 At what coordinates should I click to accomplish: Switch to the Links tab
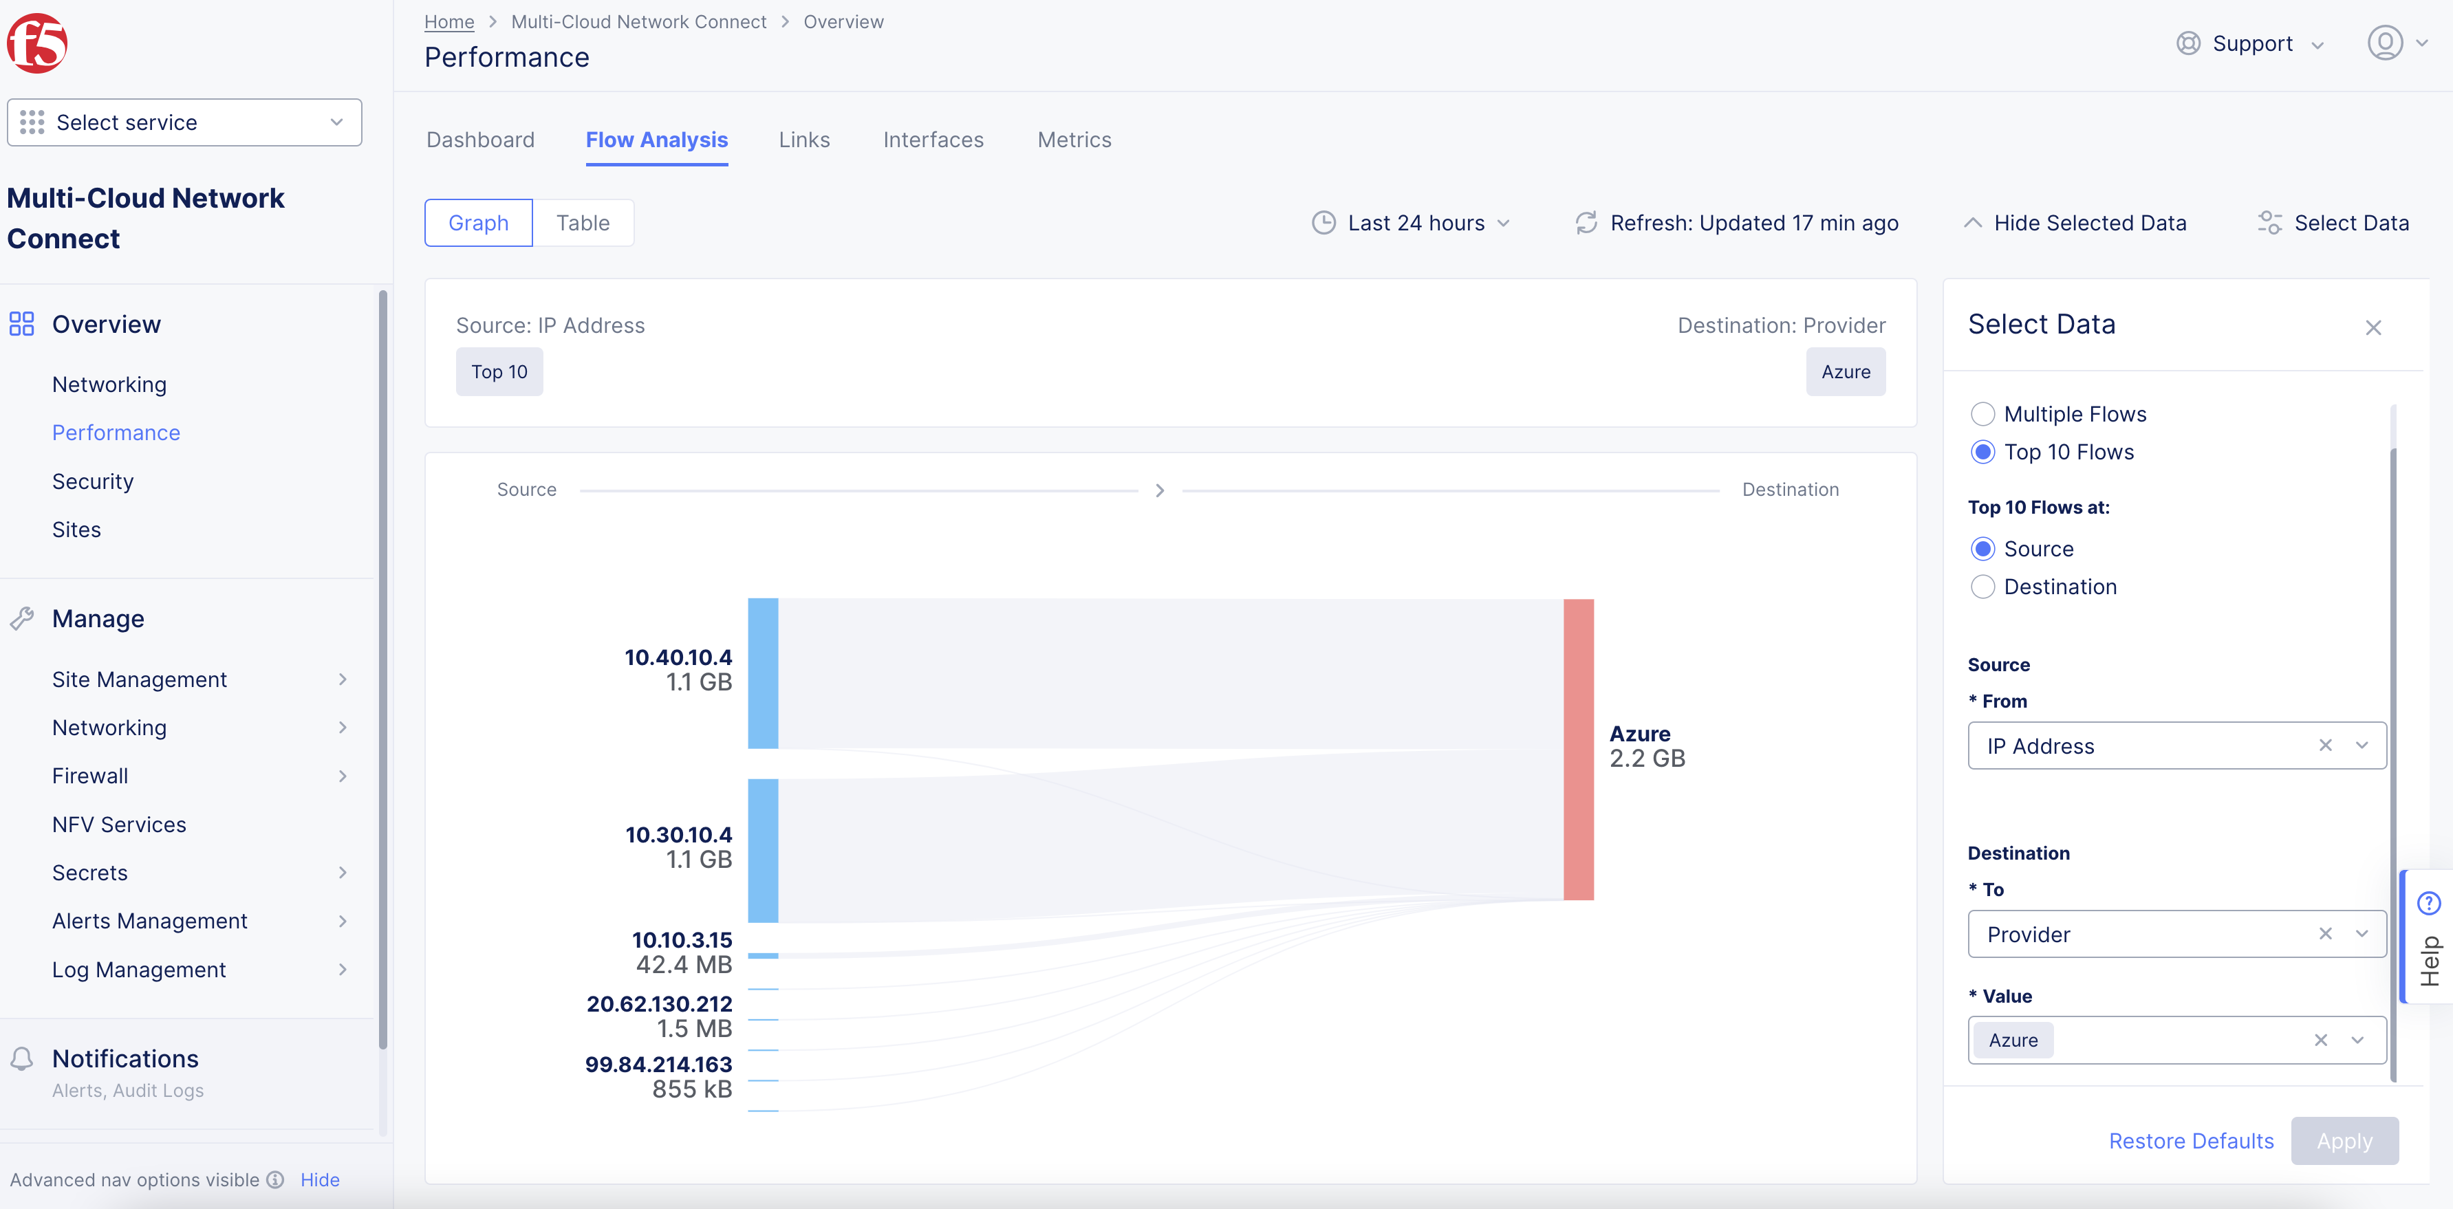pyautogui.click(x=803, y=140)
